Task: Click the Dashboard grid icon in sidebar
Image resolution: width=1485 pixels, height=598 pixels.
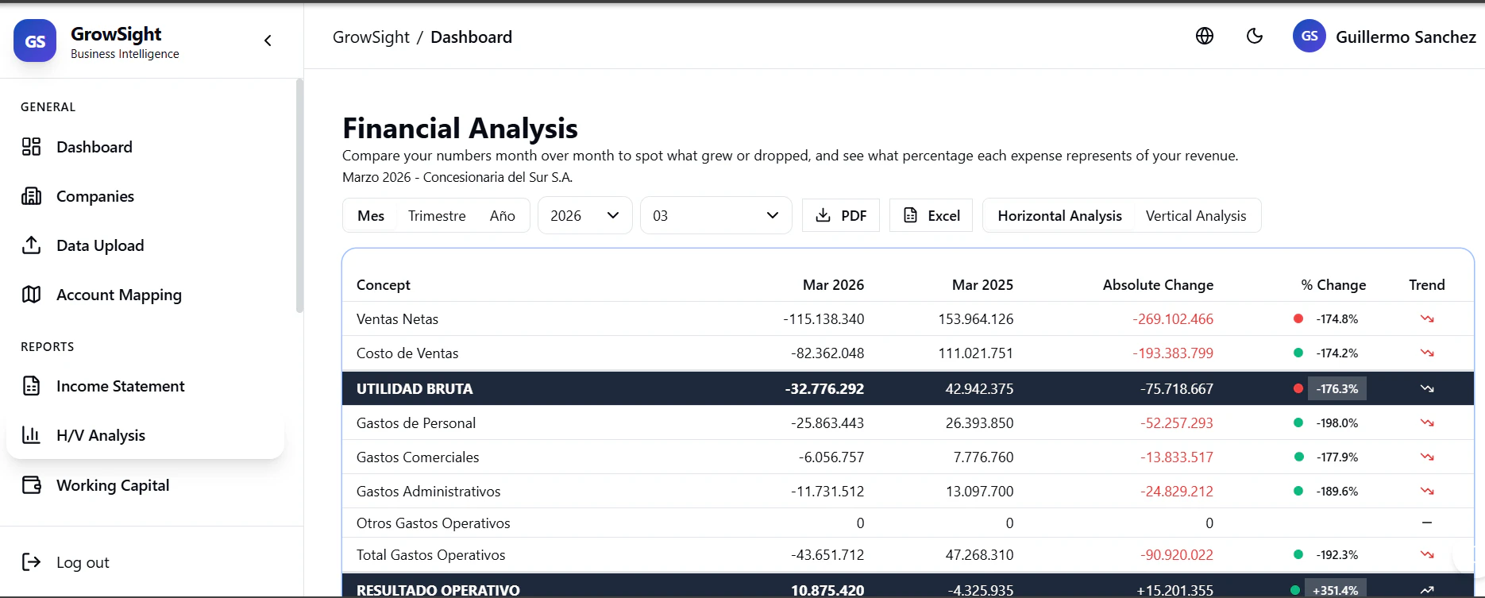Action: (x=31, y=147)
